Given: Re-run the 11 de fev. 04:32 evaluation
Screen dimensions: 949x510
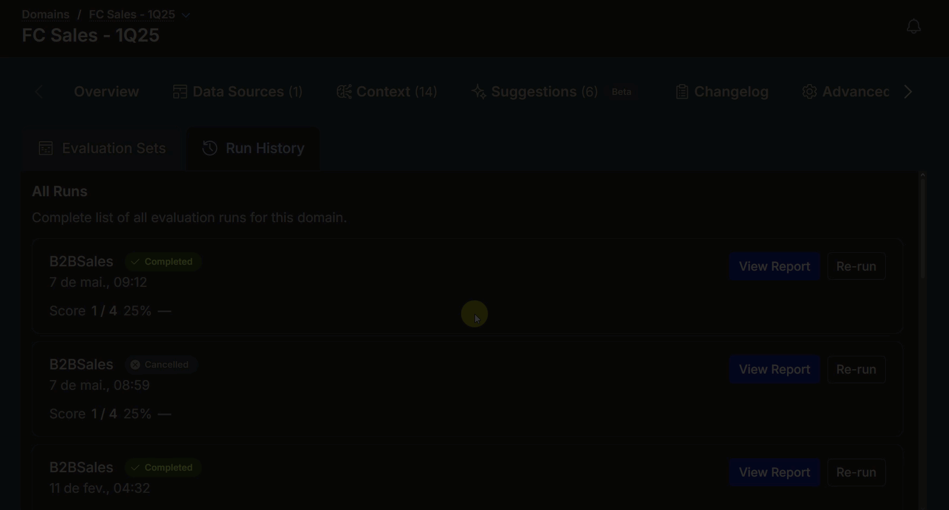Looking at the screenshot, I should (x=856, y=472).
